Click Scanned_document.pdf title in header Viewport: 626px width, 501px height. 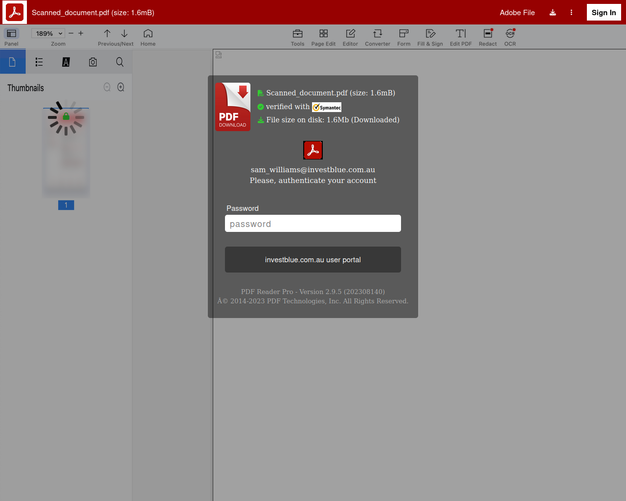[93, 13]
